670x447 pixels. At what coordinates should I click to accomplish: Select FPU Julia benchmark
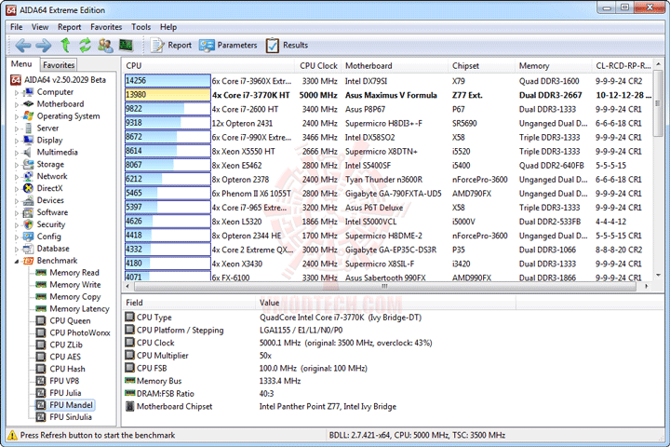pos(65,393)
